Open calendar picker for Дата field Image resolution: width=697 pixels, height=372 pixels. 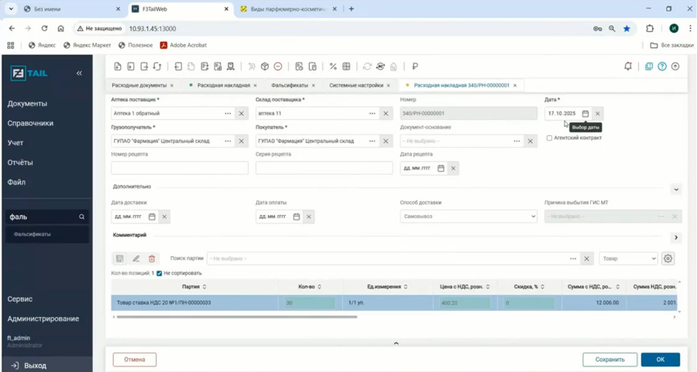pos(585,114)
